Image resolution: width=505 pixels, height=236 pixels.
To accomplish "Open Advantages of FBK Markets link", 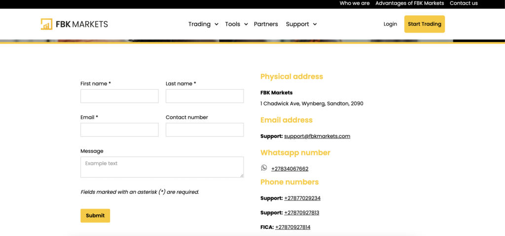I will coord(410,3).
